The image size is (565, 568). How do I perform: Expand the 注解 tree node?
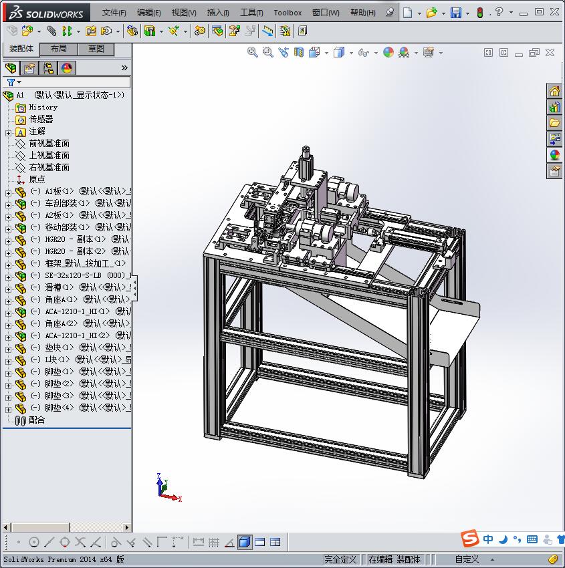pyautogui.click(x=8, y=133)
